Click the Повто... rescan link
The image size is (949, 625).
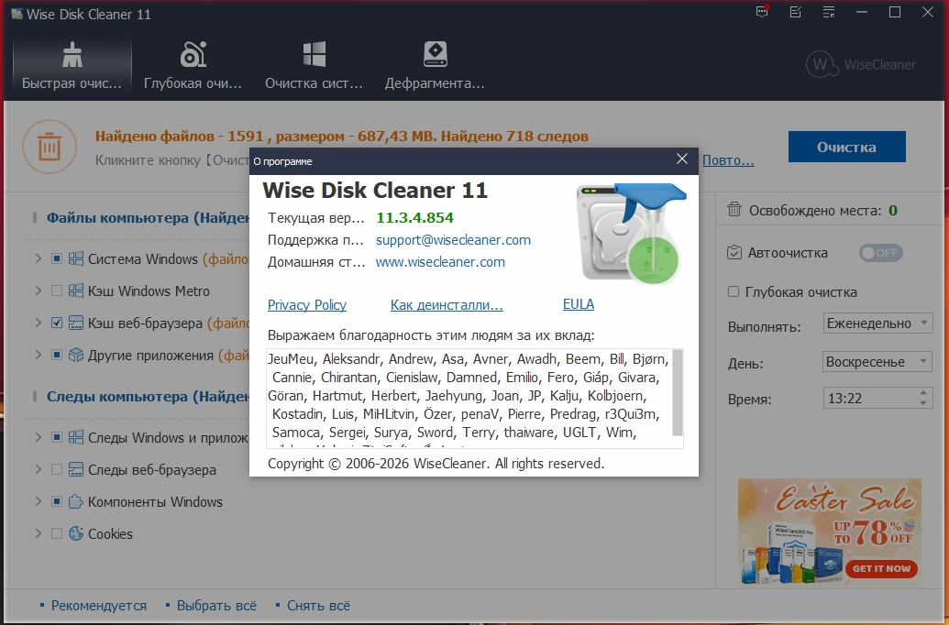(x=728, y=160)
